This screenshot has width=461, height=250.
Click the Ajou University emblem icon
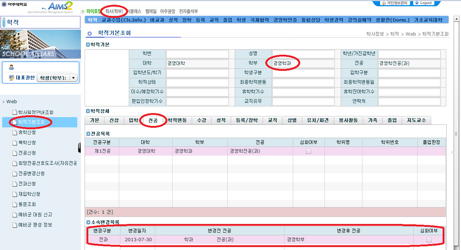4,4
